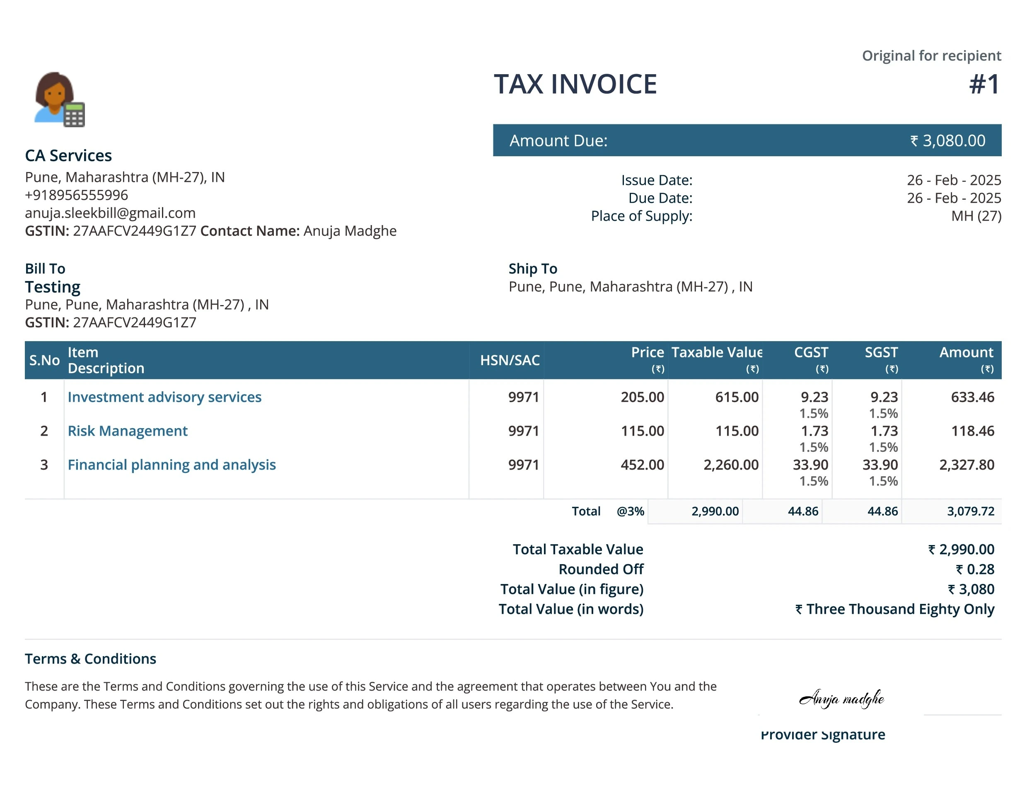This screenshot has height=795, width=1027.
Task: Click the 'Original for recipient' label
Action: 931,56
